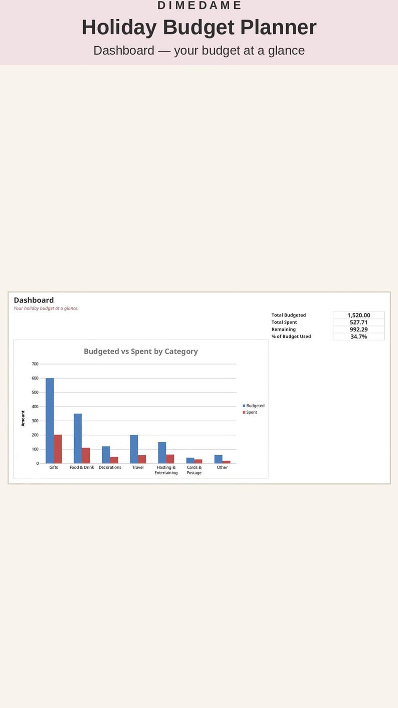
Task: Select the Decorations axis label
Action: [110, 467]
